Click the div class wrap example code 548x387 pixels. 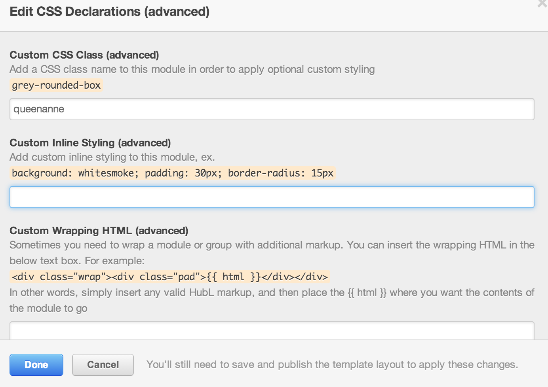tap(170, 277)
